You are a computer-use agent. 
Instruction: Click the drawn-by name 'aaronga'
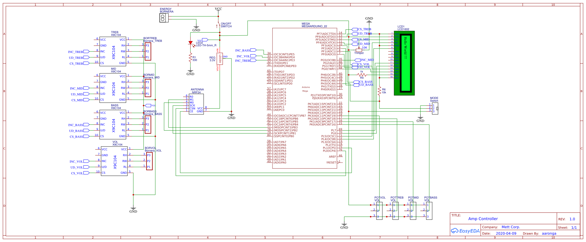(x=549, y=233)
